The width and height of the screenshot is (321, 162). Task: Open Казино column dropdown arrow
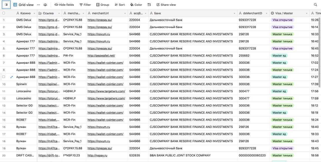pyautogui.click(x=34, y=13)
